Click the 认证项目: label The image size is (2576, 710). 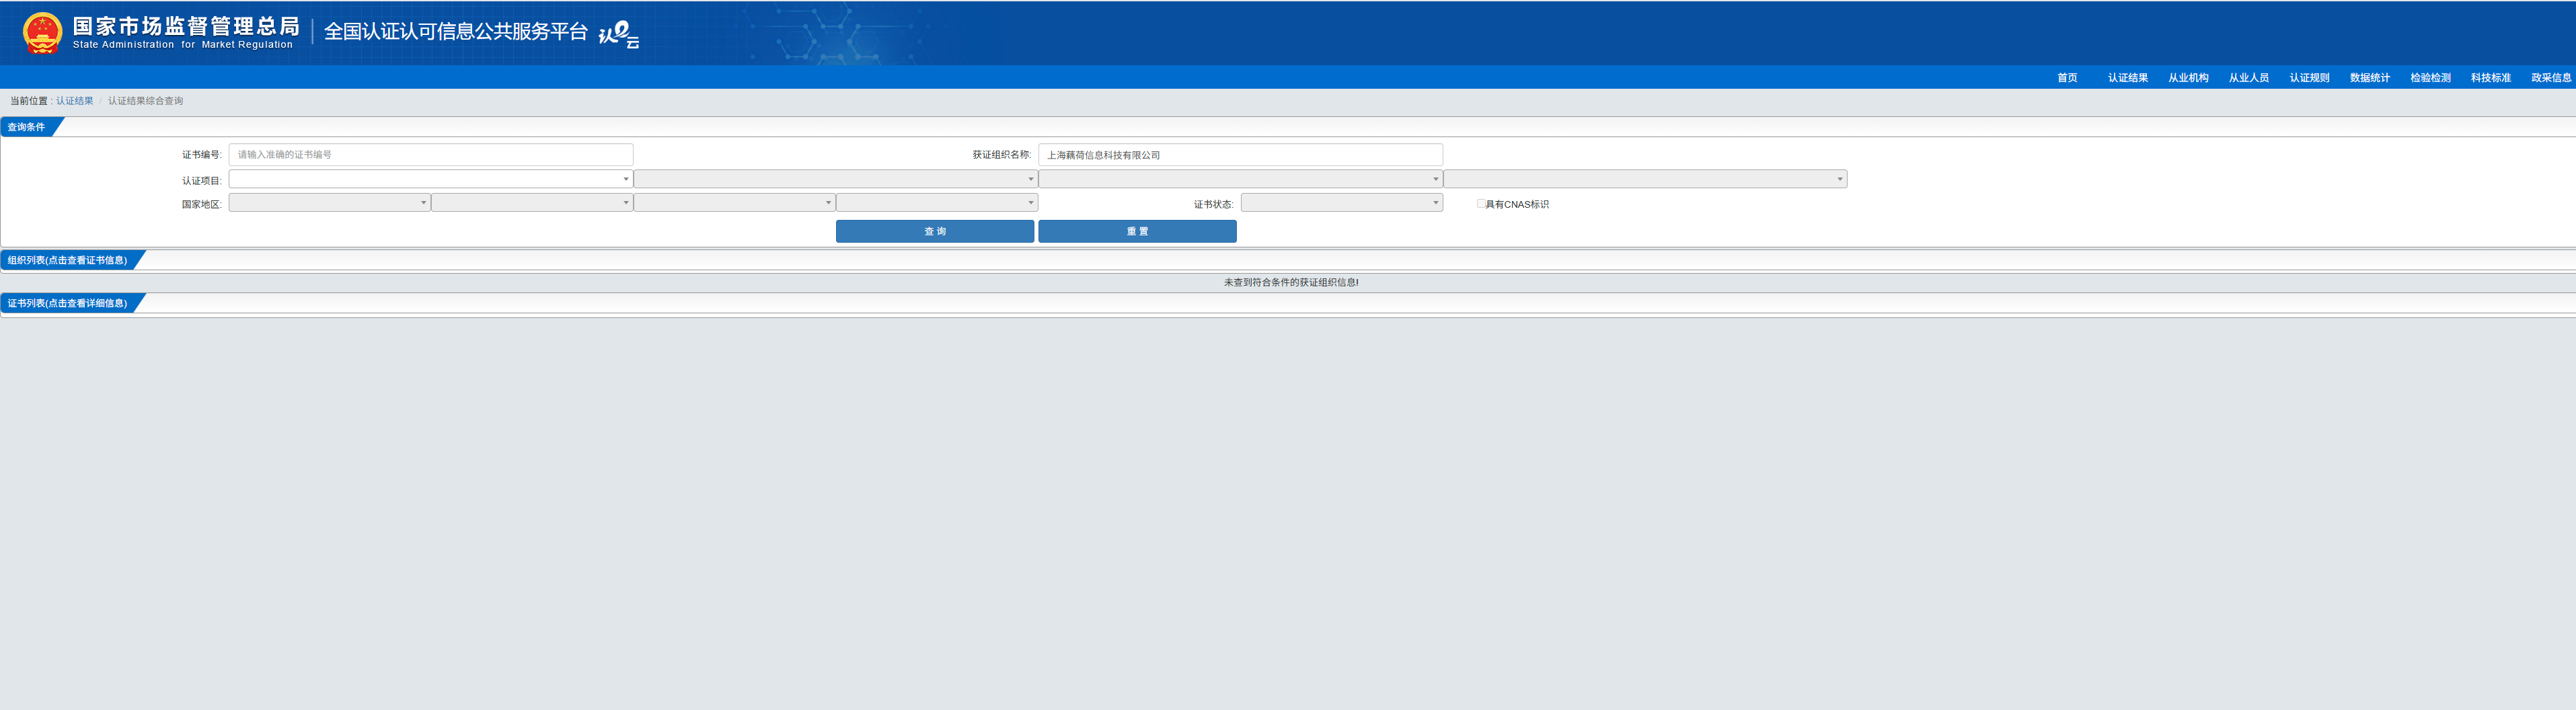point(201,181)
